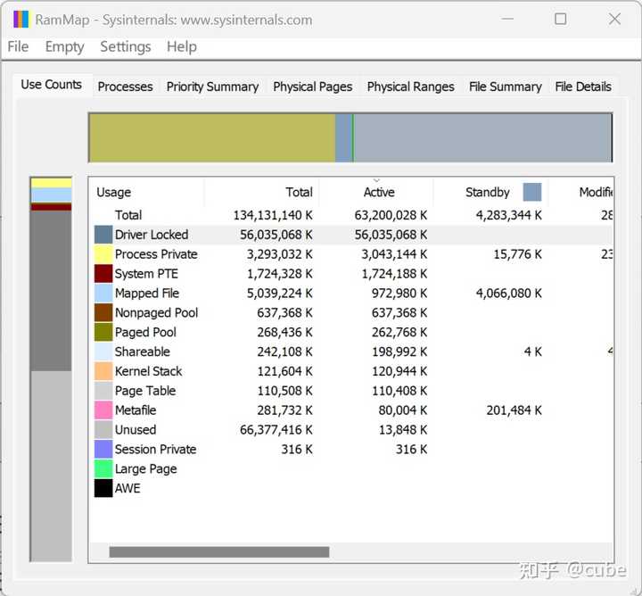Select the Paged Pool row label

pyautogui.click(x=145, y=332)
